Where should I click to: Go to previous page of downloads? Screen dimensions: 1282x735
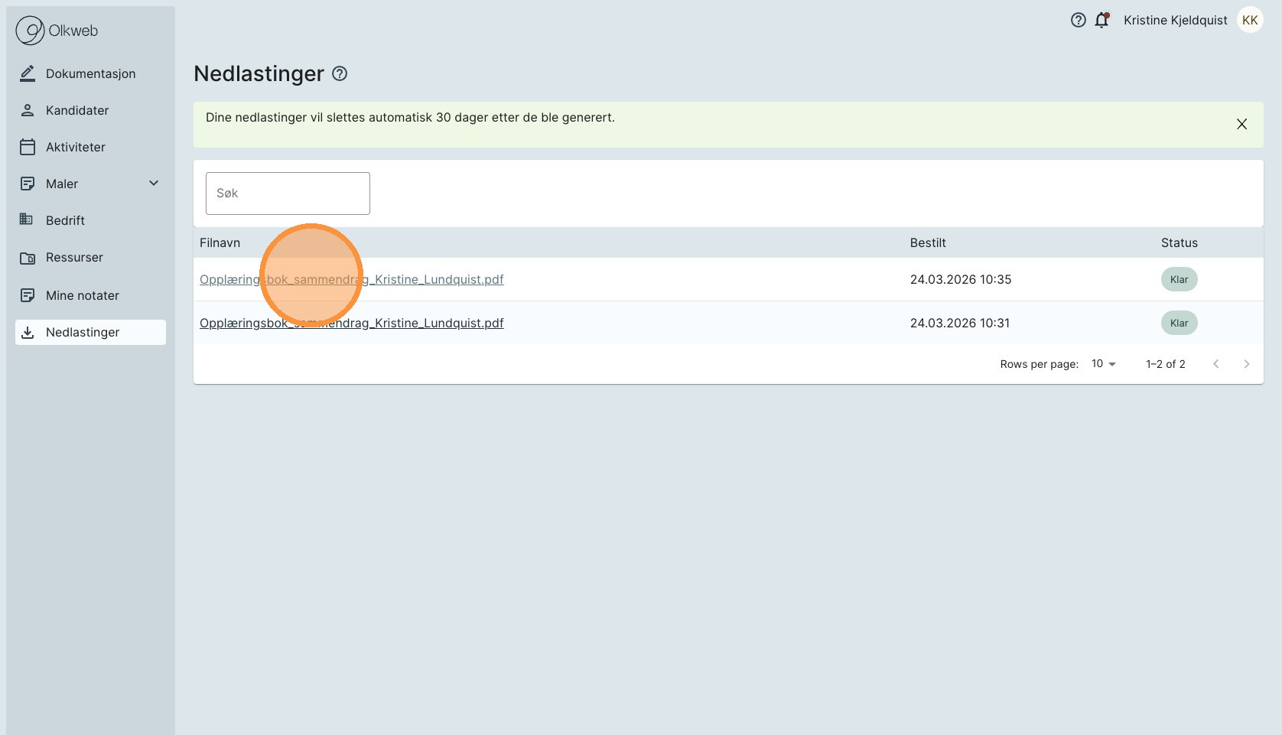[x=1215, y=364]
